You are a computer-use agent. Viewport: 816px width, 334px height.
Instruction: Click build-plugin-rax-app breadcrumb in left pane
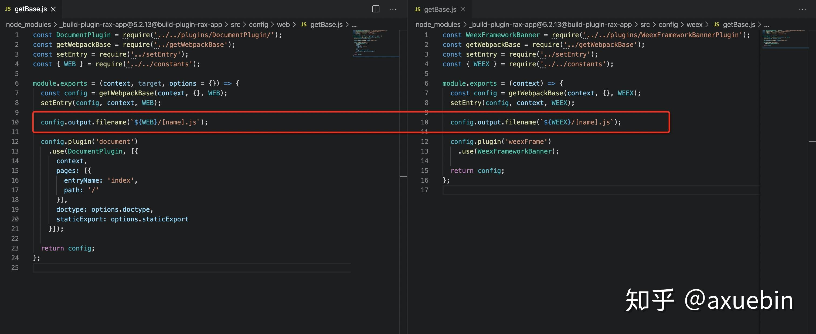141,24
